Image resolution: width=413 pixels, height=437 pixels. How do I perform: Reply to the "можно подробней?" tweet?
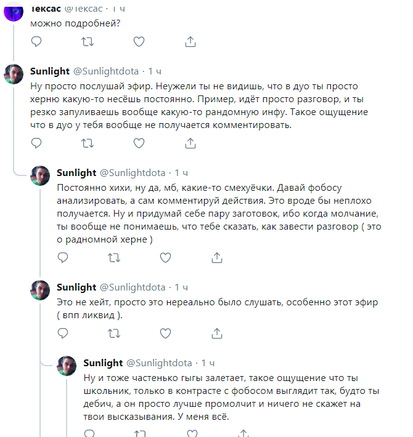point(36,41)
